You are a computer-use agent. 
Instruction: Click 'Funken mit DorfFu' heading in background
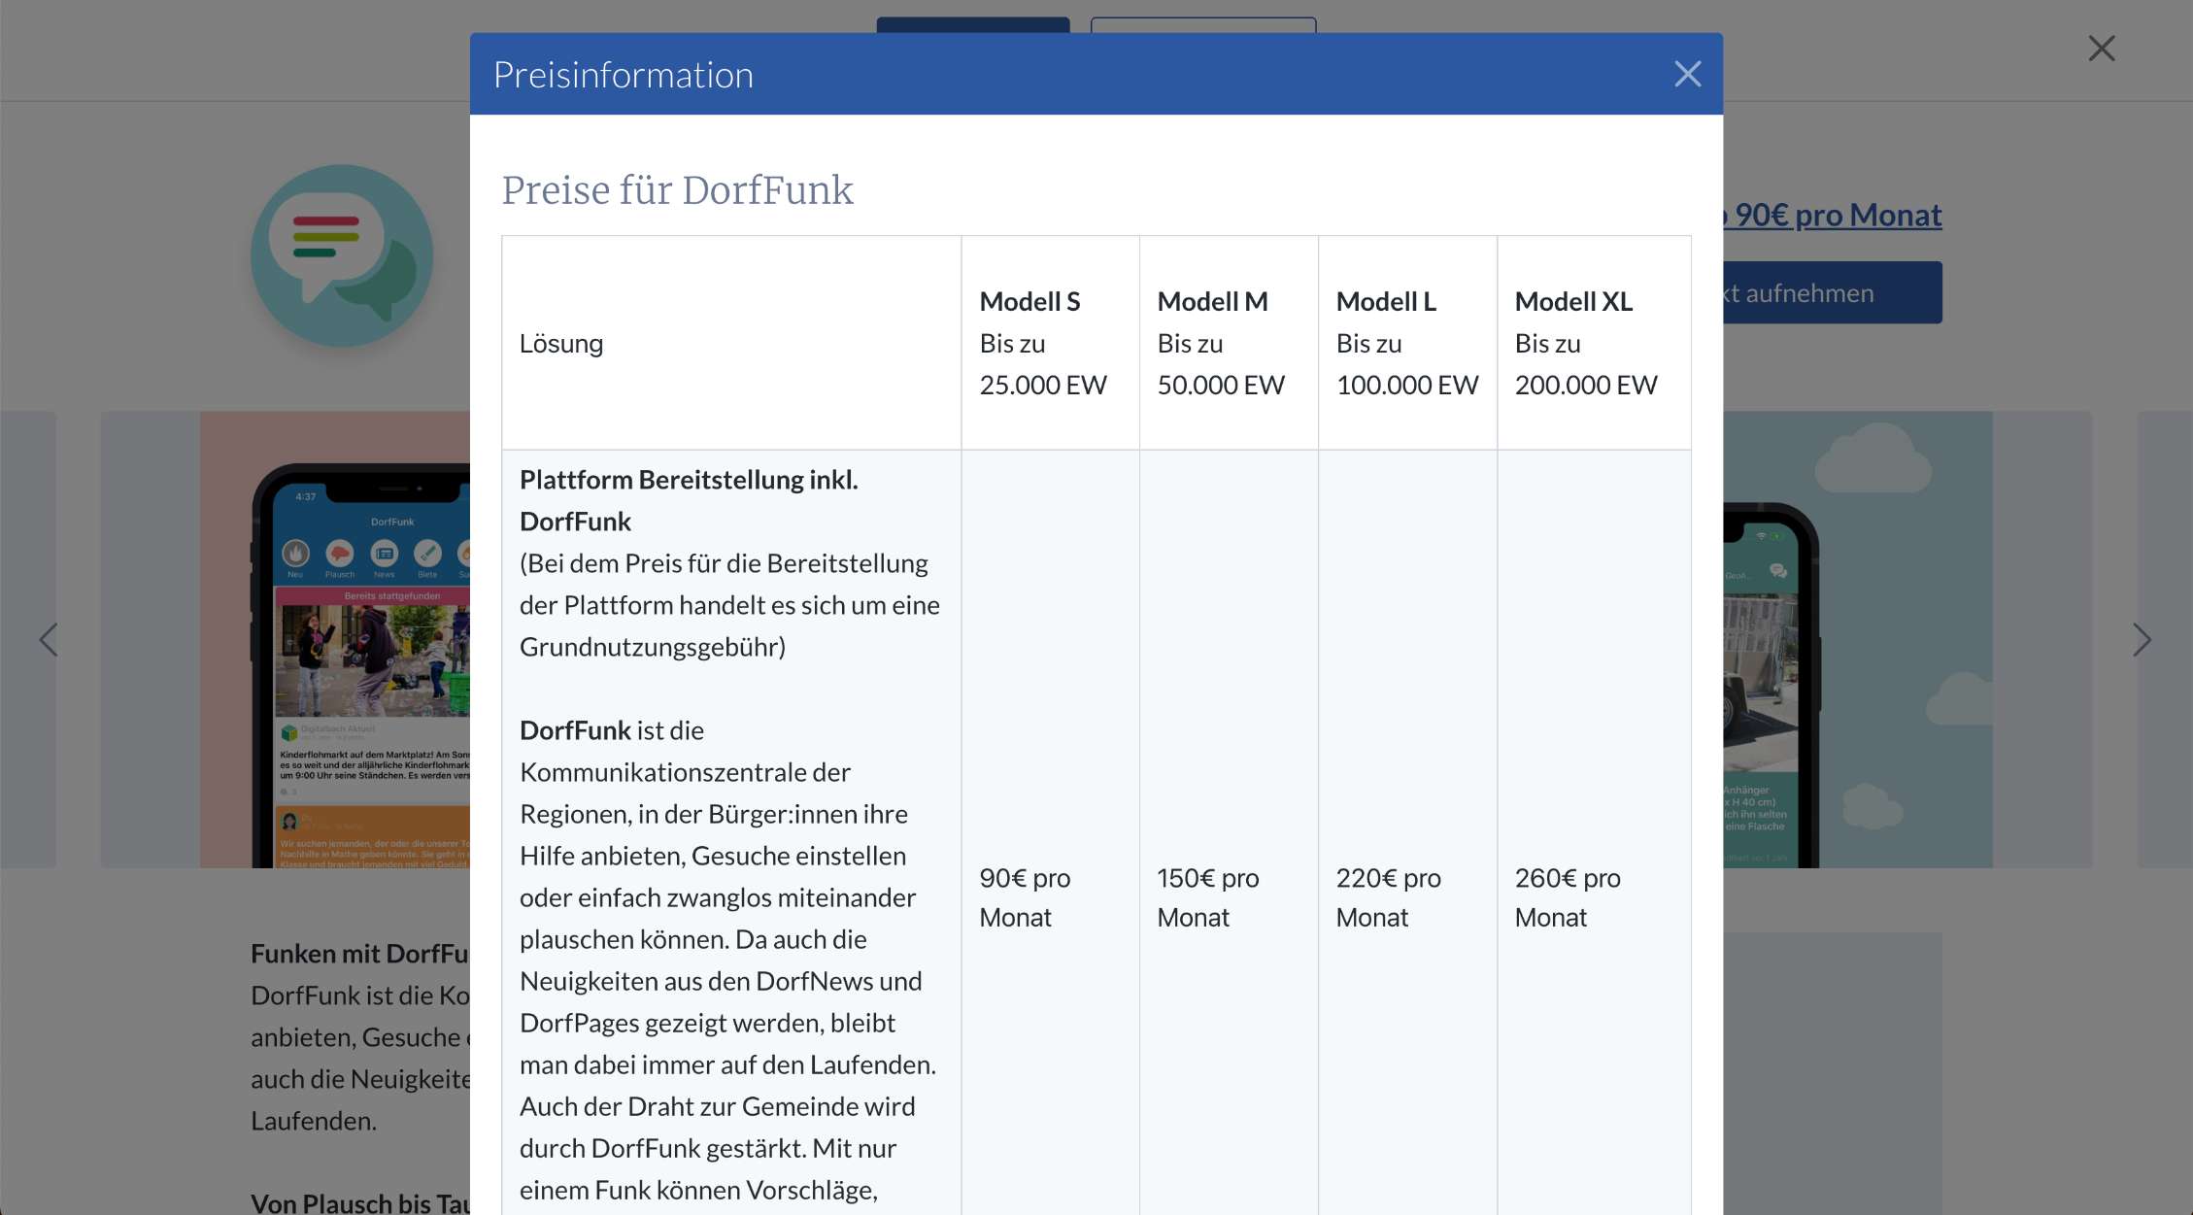(x=360, y=954)
